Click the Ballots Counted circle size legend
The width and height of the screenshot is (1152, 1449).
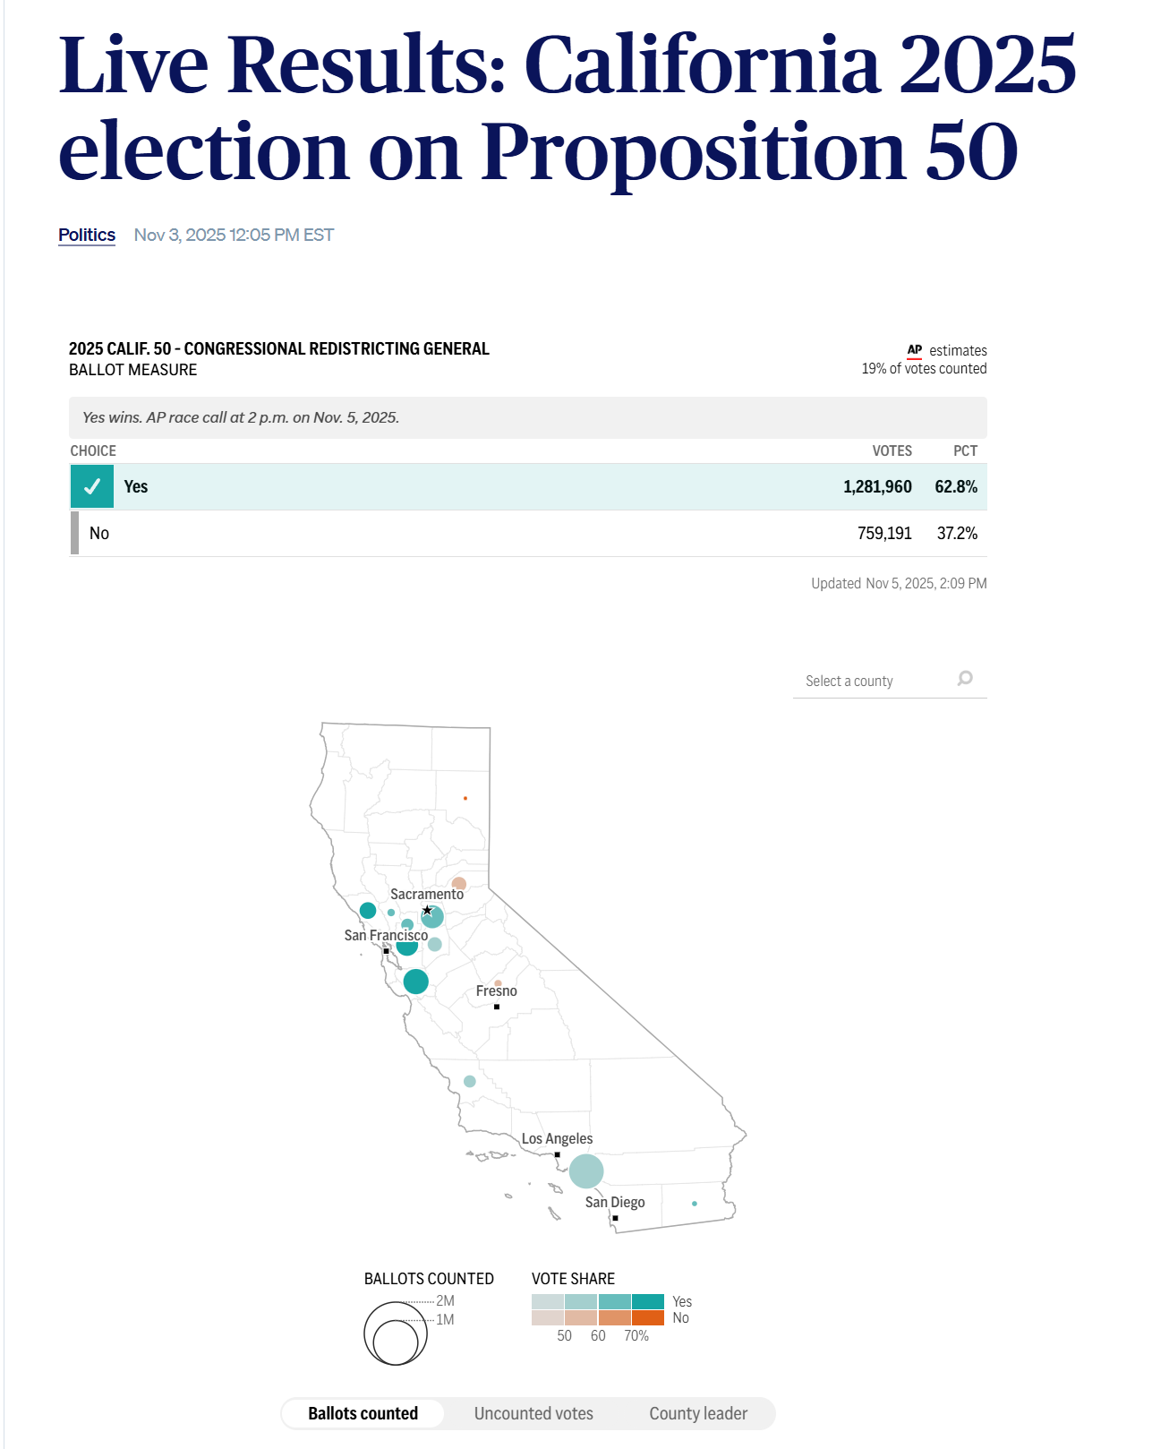point(395,1333)
